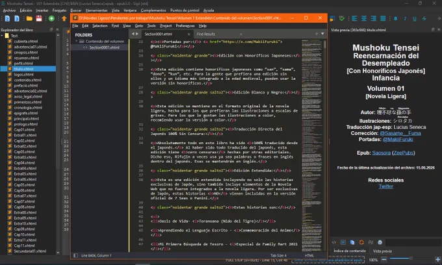Click the Sublime minimap code overview

coord(312,145)
